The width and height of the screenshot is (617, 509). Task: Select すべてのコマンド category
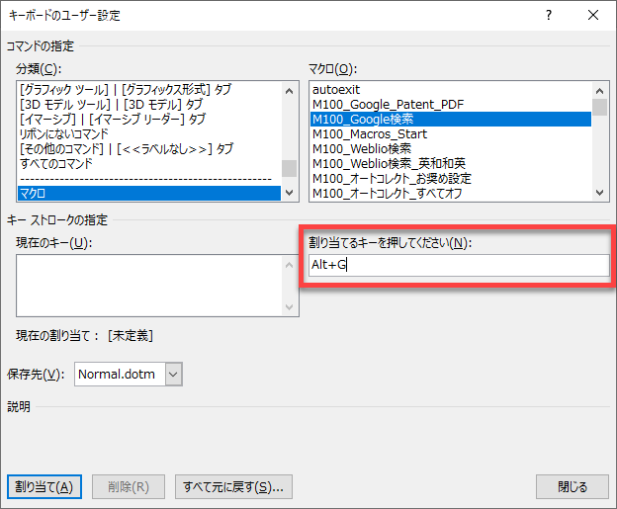coord(148,163)
